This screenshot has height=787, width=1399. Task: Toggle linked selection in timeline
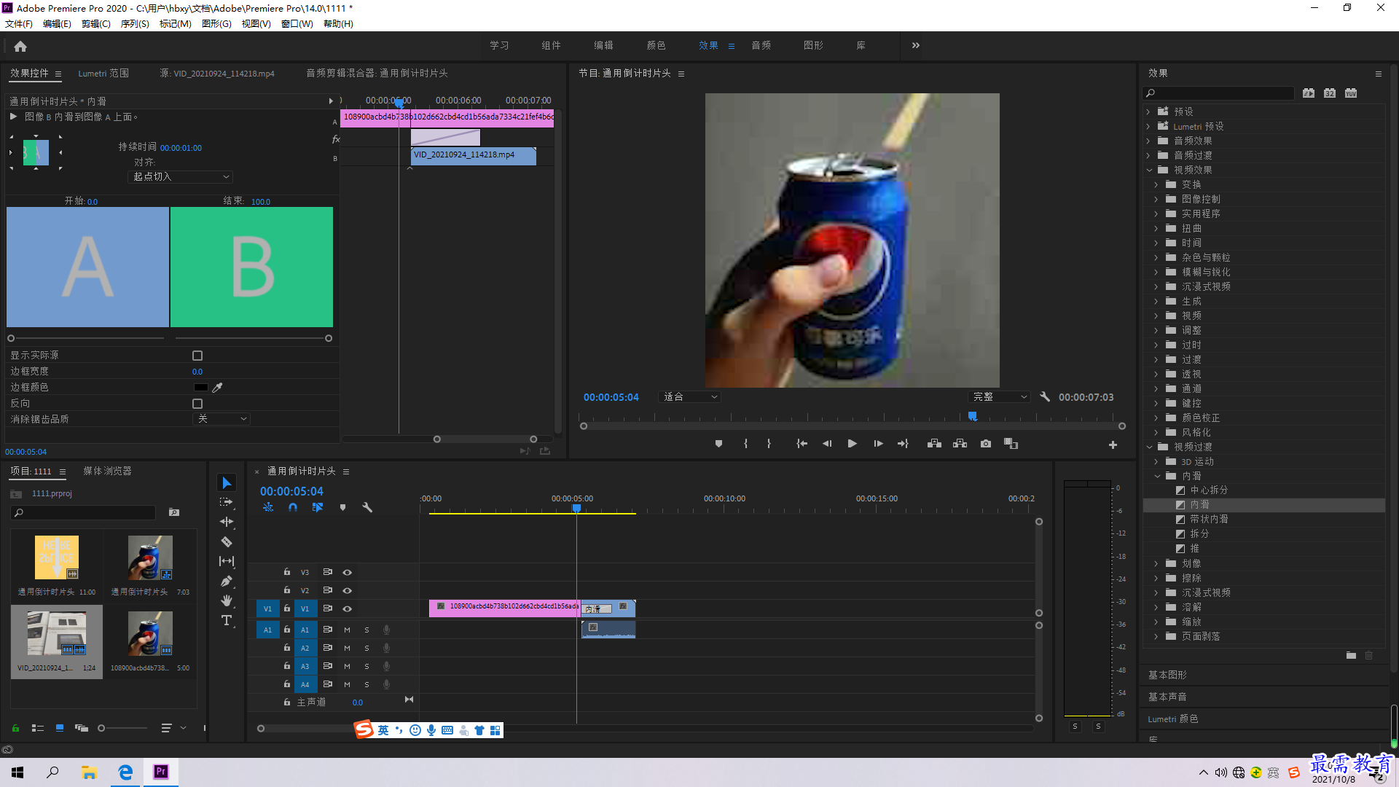pos(318,507)
